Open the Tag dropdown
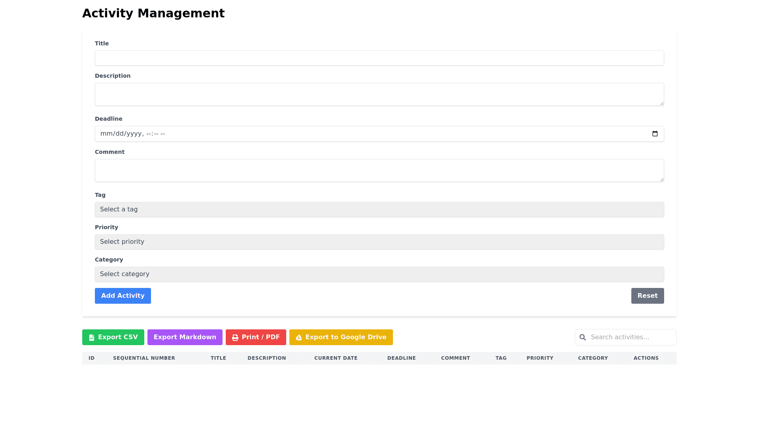 (379, 209)
